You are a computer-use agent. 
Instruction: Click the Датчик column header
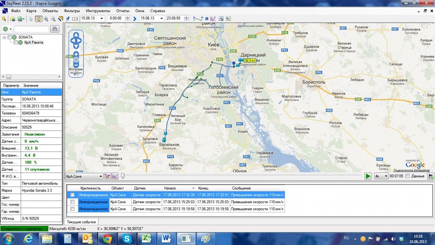click(146, 188)
